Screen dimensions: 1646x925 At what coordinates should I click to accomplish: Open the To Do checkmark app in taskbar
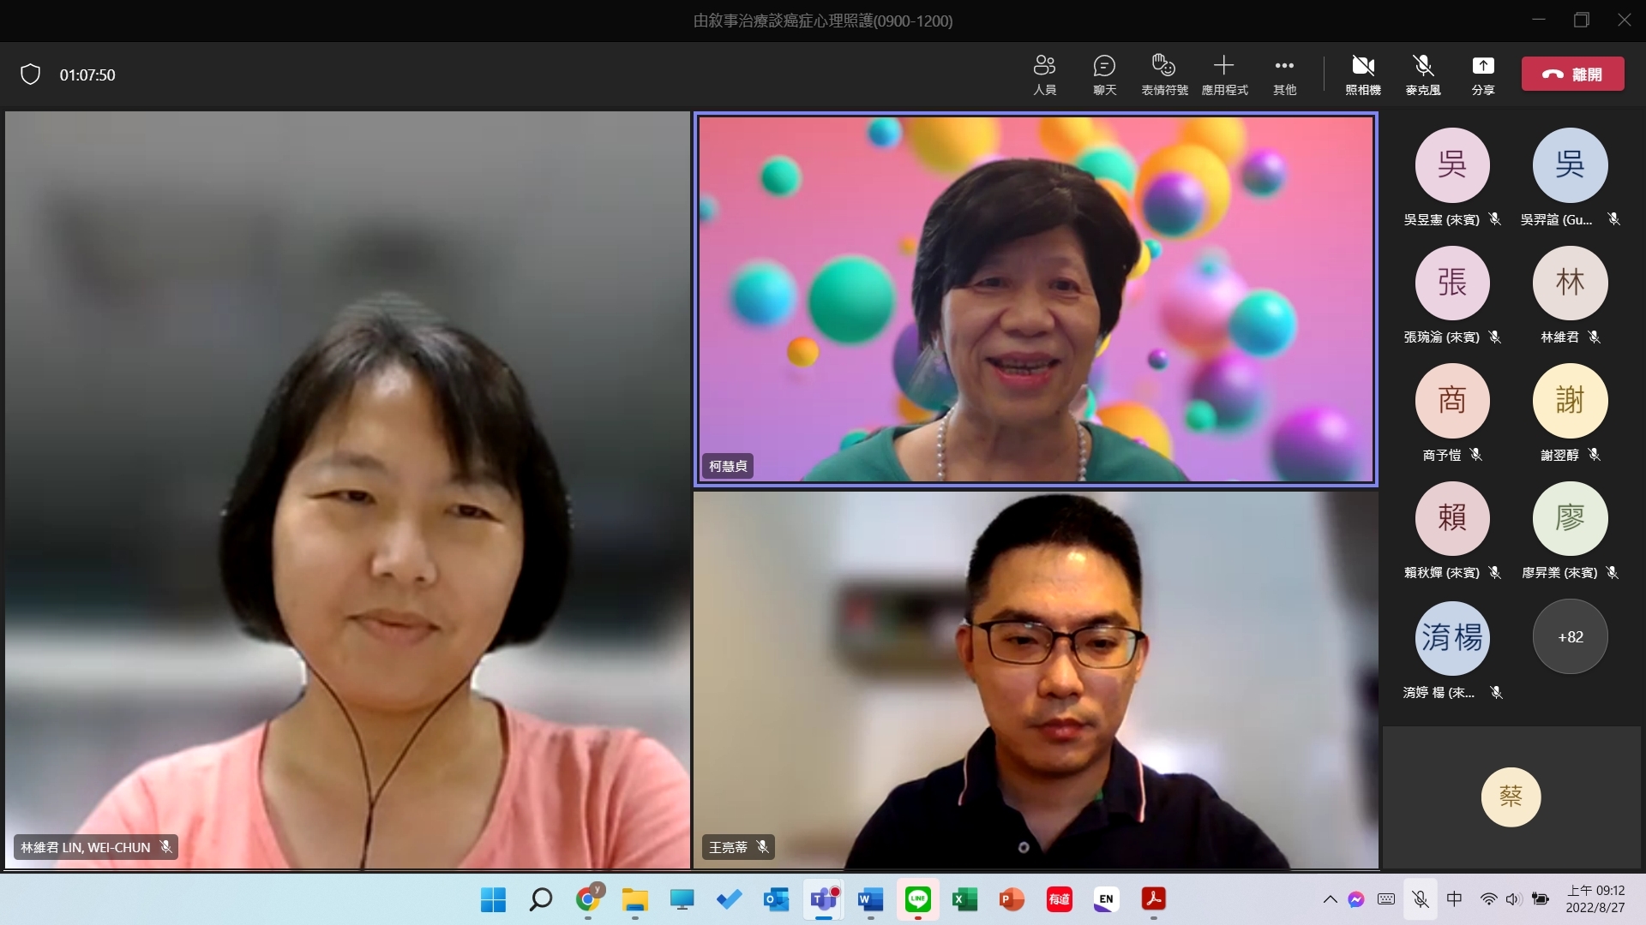[730, 899]
